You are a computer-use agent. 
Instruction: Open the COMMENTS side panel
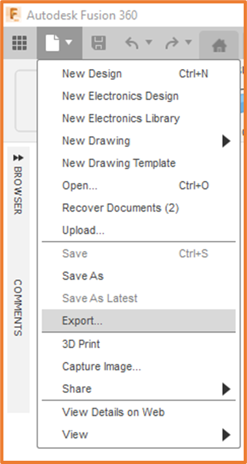tap(18, 307)
